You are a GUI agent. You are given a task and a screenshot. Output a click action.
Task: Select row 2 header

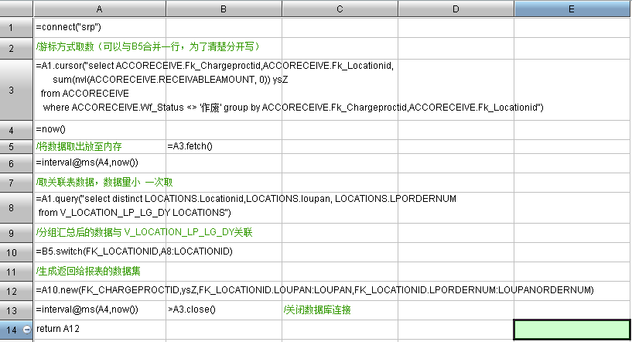pos(16,49)
